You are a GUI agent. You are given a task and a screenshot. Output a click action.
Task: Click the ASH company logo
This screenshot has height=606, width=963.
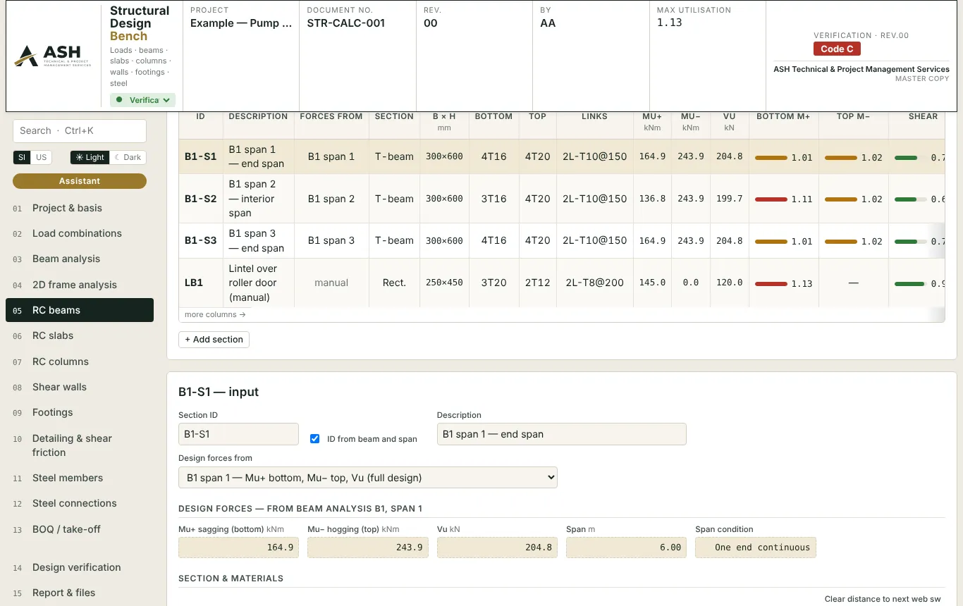(53, 56)
